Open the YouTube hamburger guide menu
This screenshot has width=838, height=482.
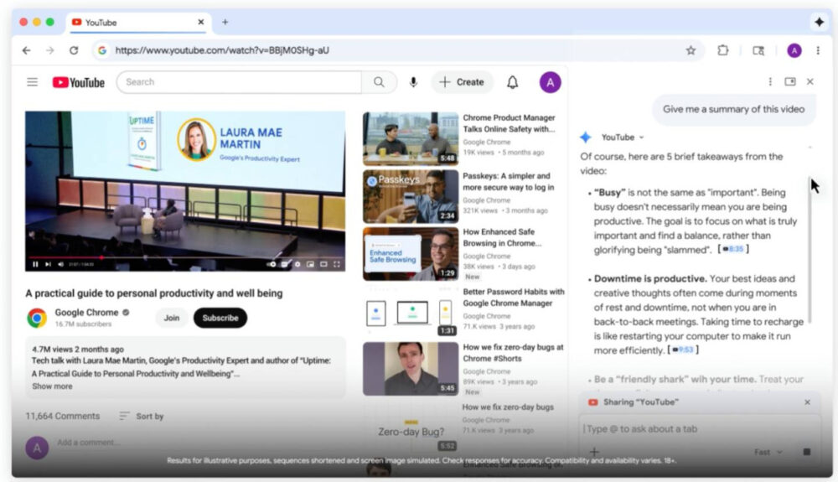tap(32, 82)
